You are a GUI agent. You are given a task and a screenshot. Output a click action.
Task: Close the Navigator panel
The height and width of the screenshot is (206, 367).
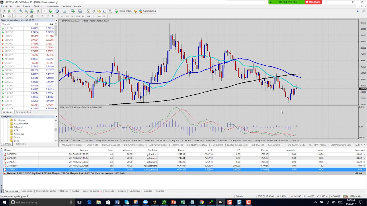pyautogui.click(x=56, y=117)
